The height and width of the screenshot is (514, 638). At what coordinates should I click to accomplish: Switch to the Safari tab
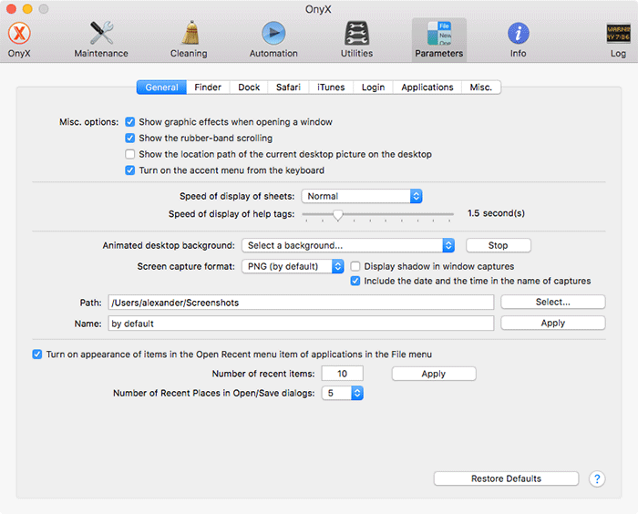(x=288, y=87)
